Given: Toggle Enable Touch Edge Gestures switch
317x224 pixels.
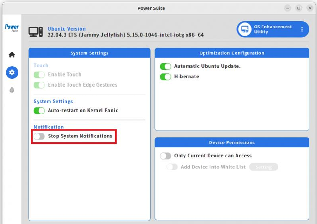Looking at the screenshot, I should [x=39, y=85].
